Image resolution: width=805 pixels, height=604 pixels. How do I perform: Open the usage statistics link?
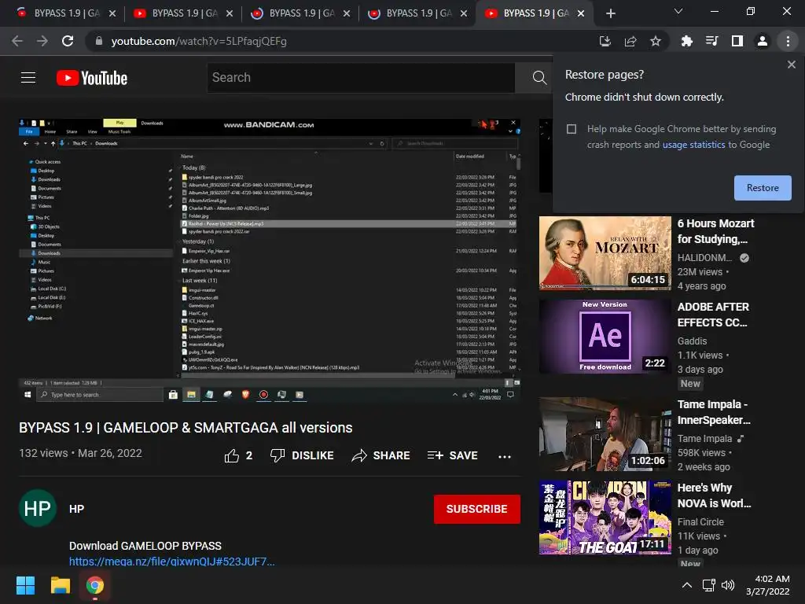pos(693,145)
